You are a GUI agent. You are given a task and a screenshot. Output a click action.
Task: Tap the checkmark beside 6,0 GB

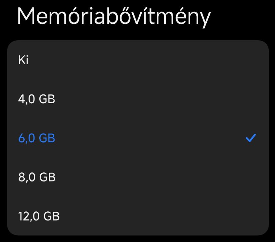click(251, 138)
